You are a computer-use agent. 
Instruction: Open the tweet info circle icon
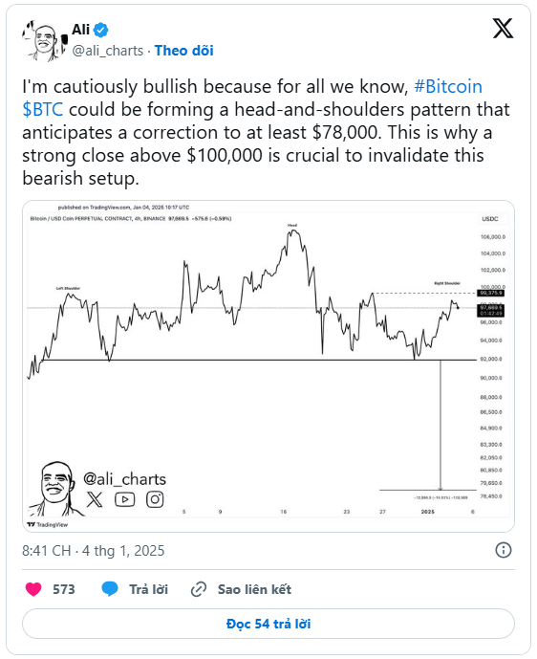point(503,550)
